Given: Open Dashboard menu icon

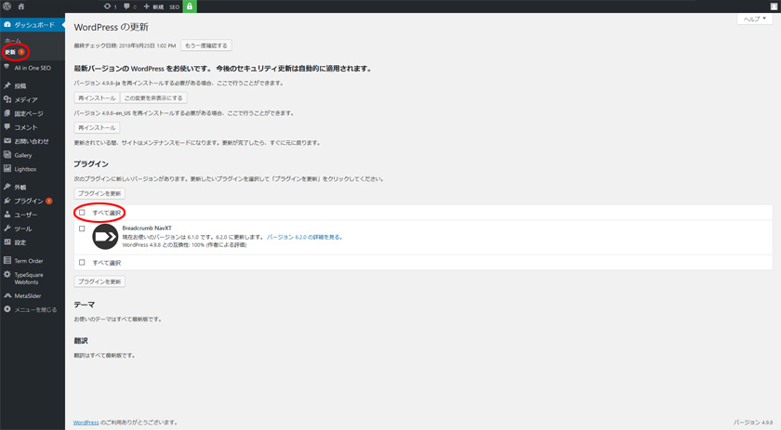Looking at the screenshot, I should point(7,24).
